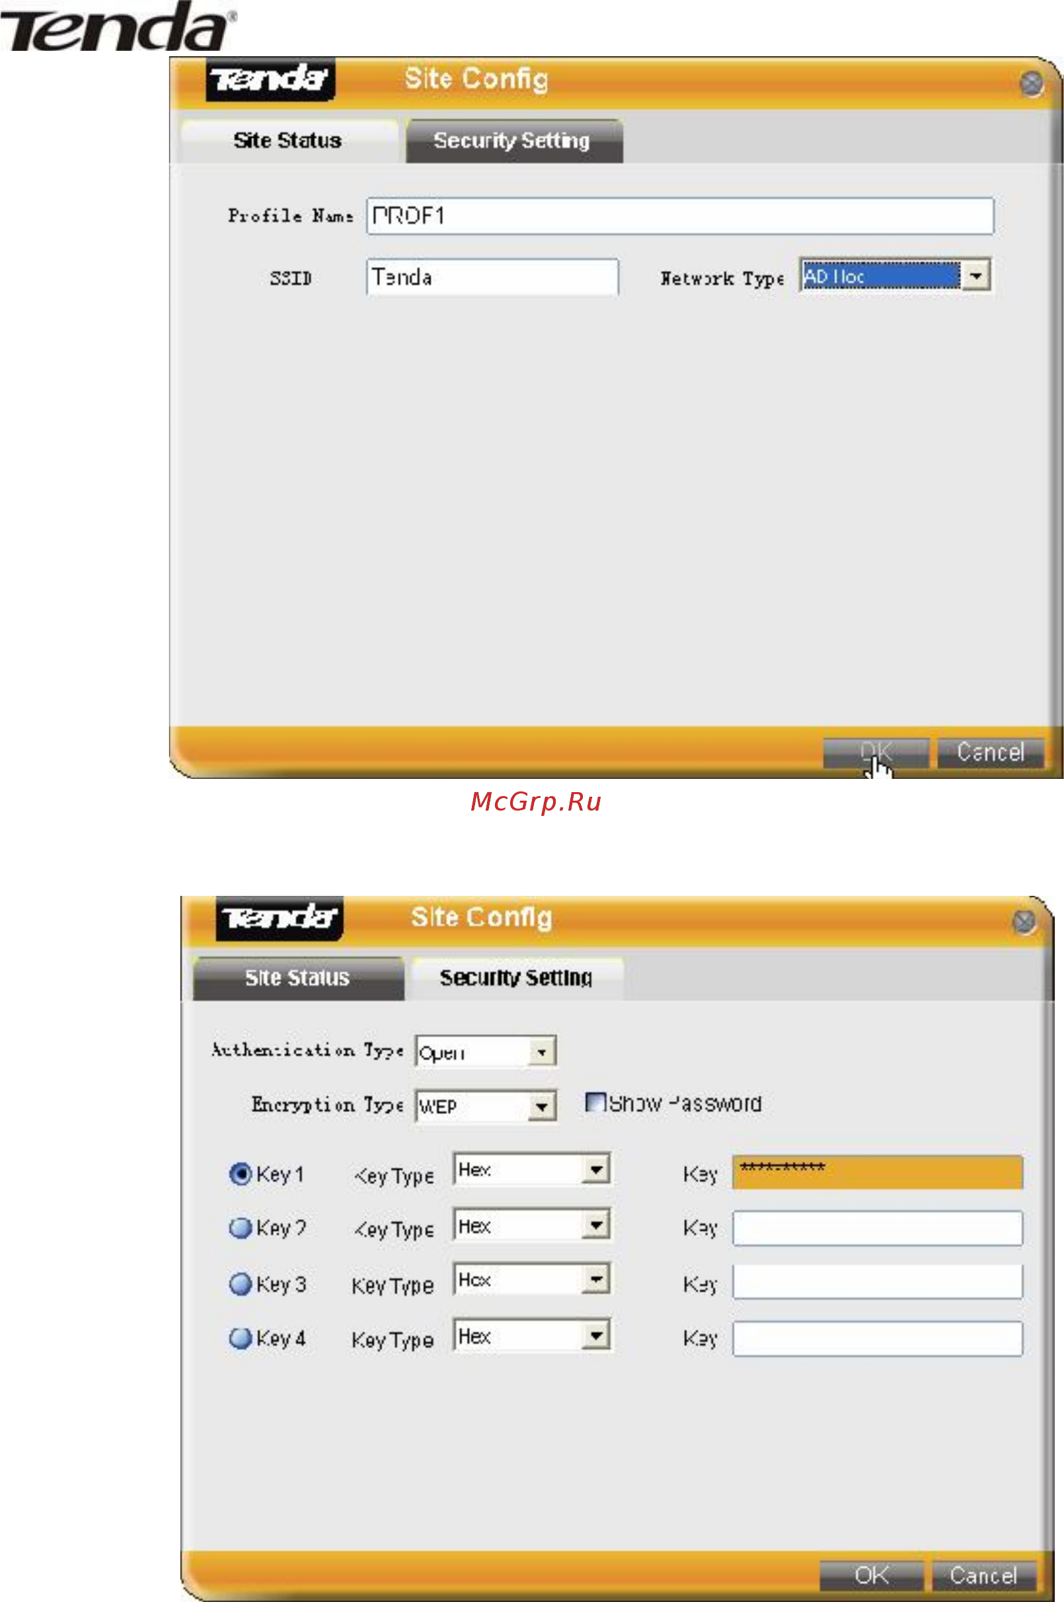Open the Network Type dropdown arrow
This screenshot has height=1602, width=1064.
click(977, 276)
